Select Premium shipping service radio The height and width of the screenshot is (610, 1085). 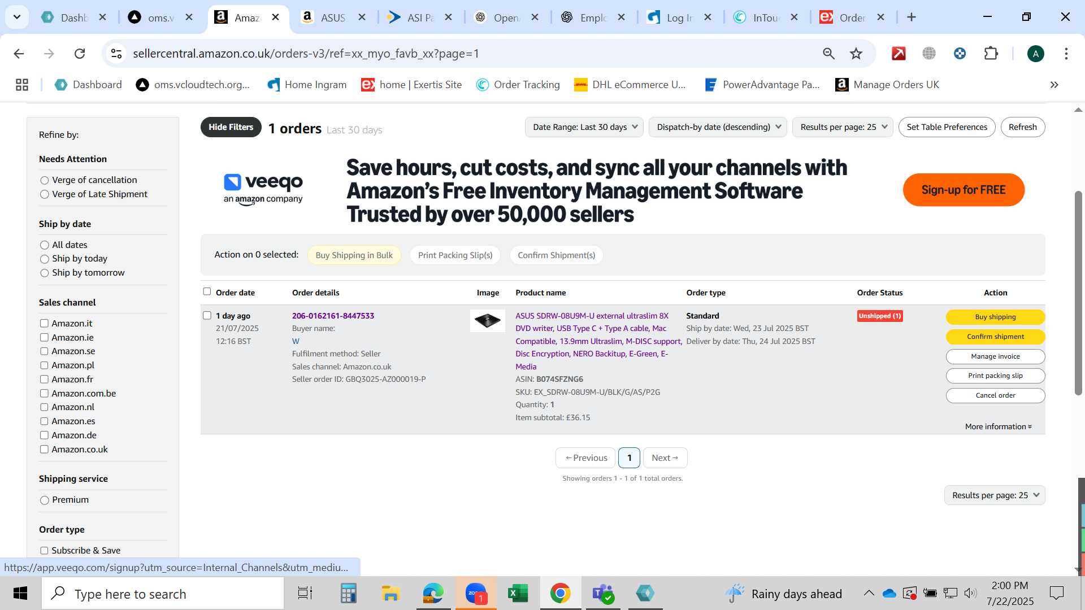tap(45, 500)
